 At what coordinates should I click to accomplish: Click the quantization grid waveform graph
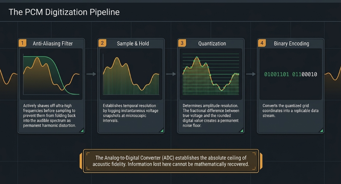point(211,74)
